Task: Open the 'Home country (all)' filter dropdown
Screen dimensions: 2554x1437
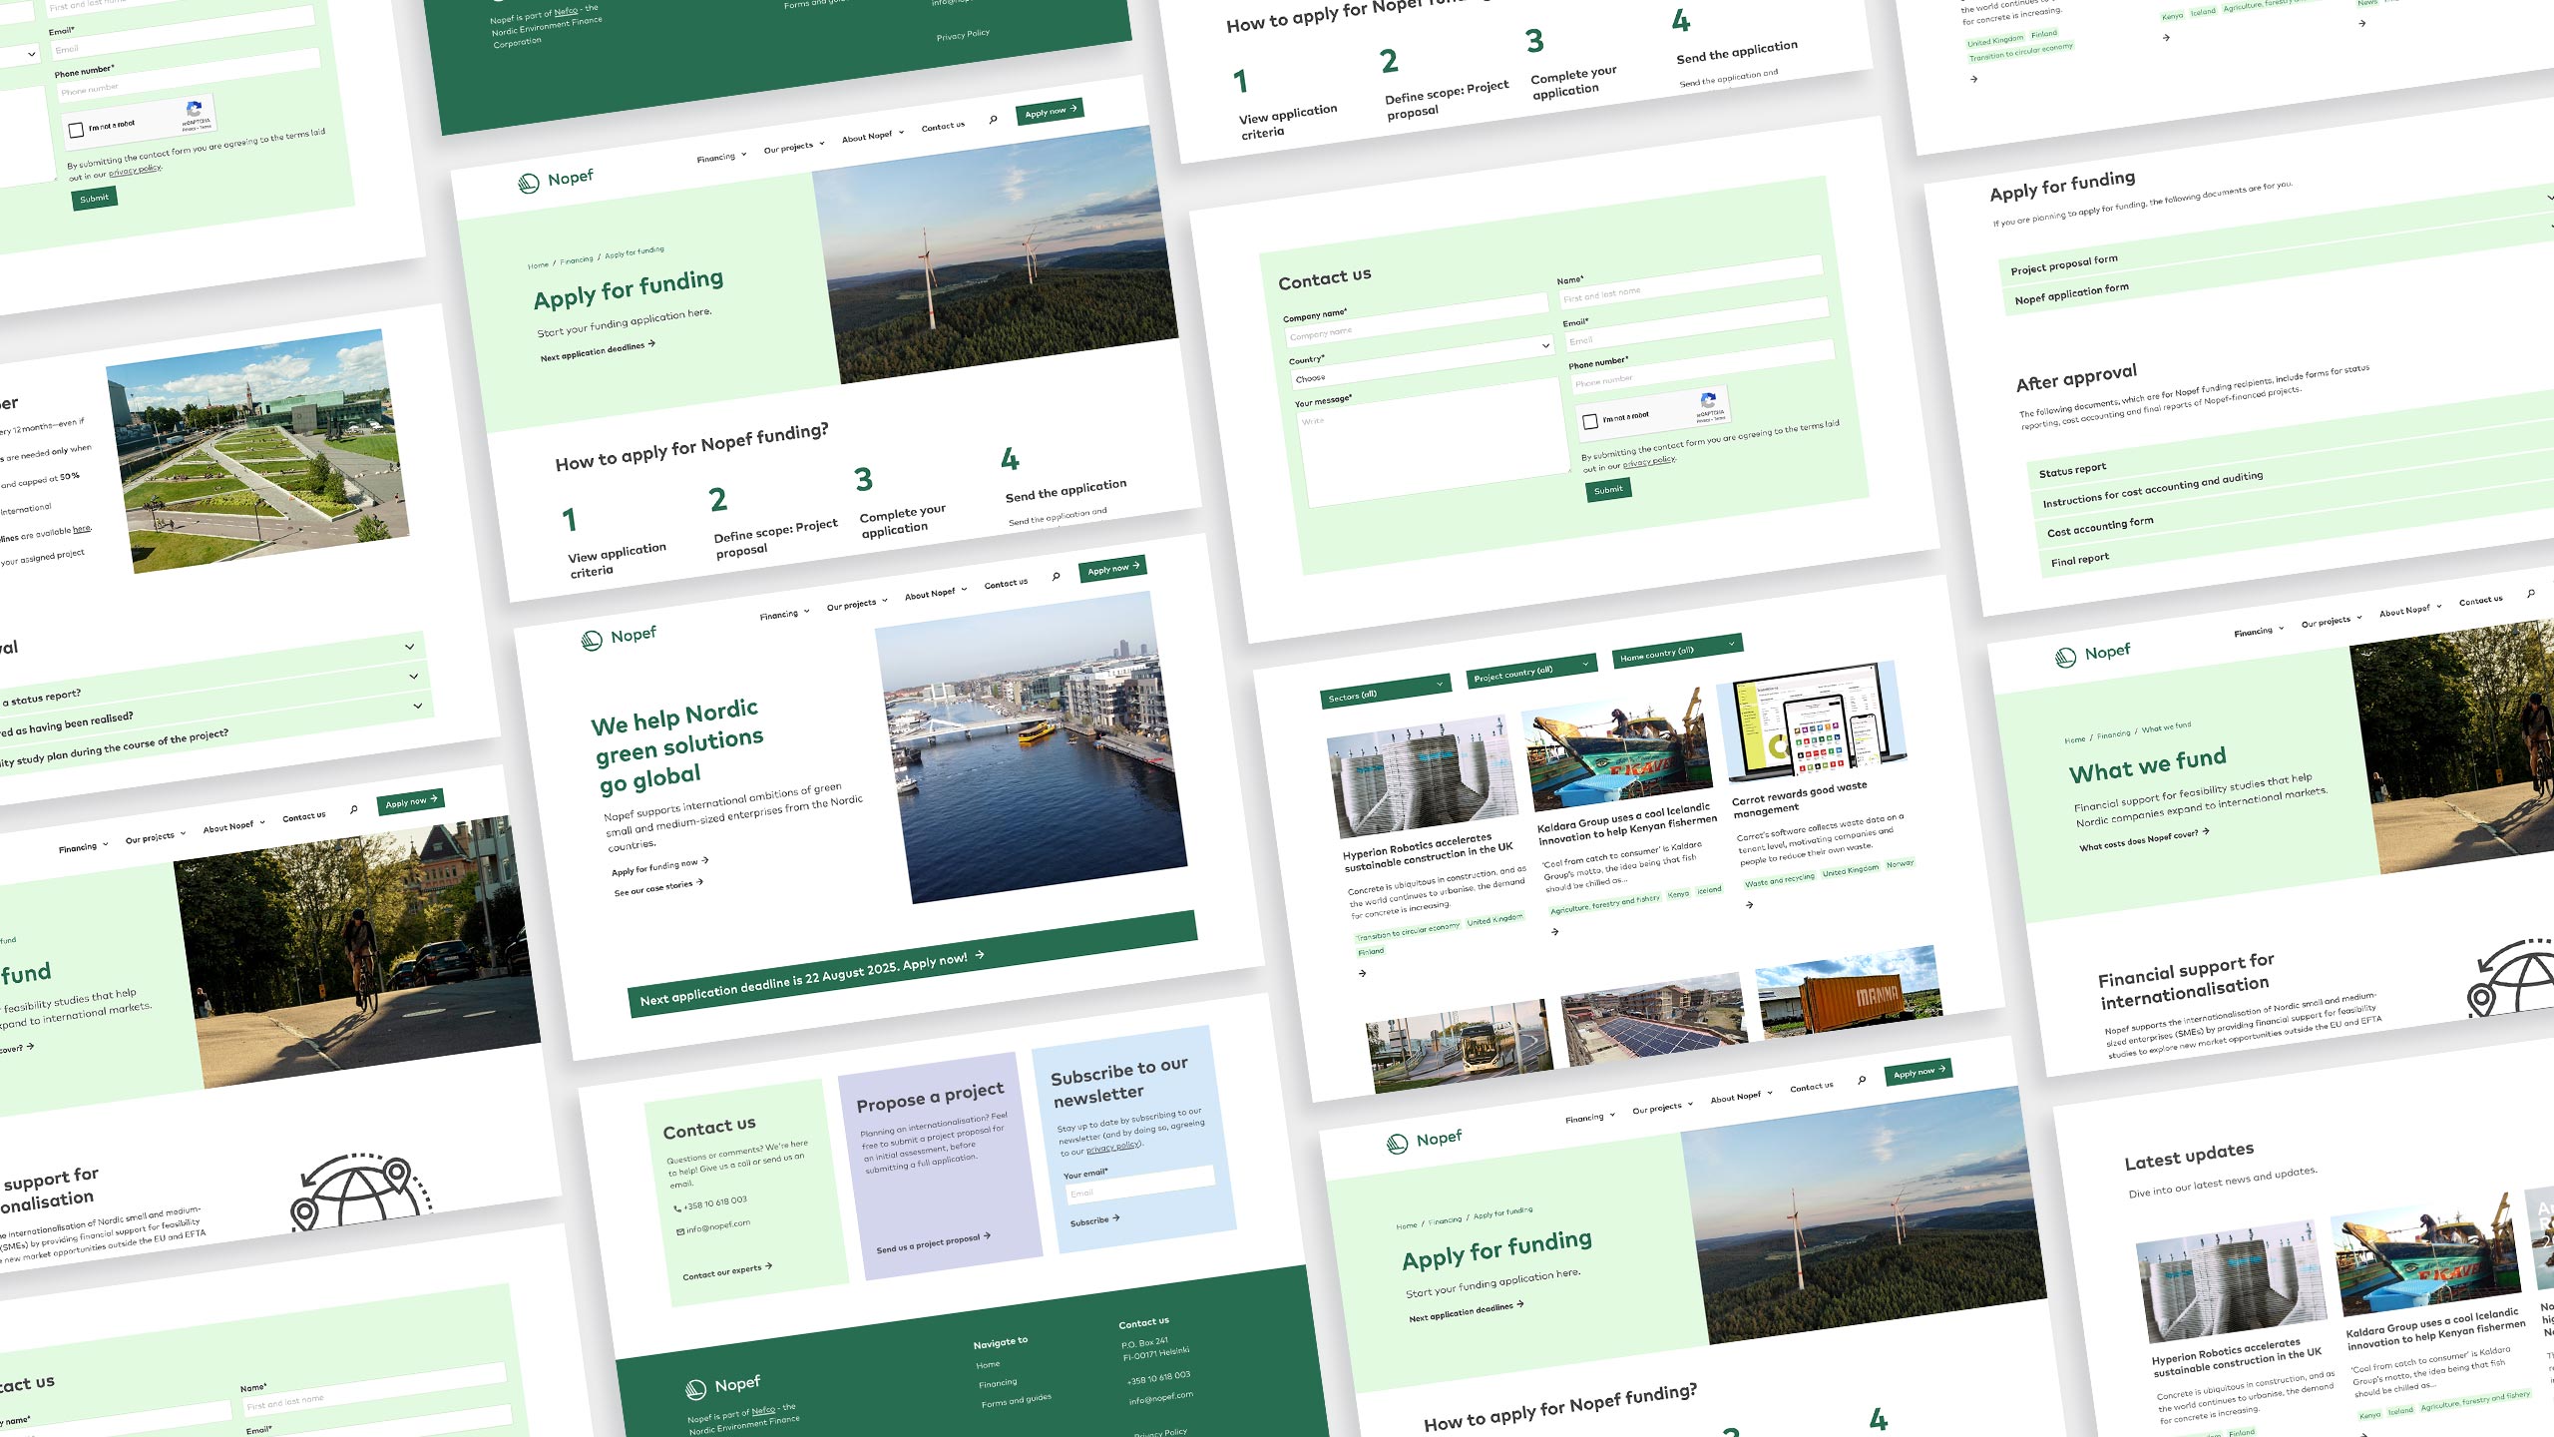Action: point(1676,650)
